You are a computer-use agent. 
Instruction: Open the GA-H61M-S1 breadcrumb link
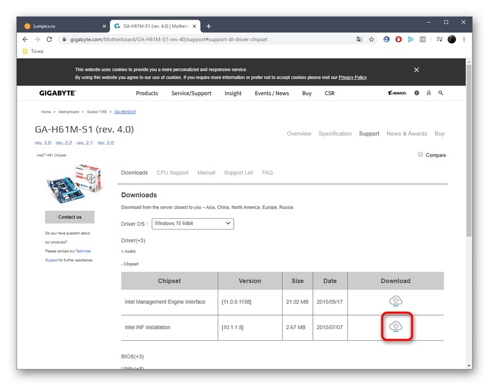coord(125,112)
